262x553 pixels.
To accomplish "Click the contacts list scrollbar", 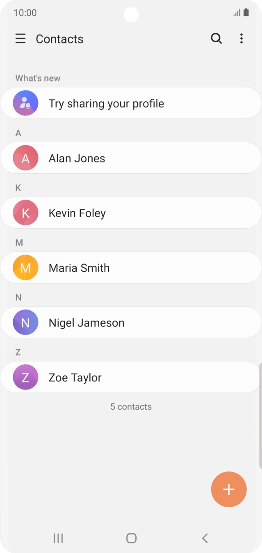I will coord(260,416).
